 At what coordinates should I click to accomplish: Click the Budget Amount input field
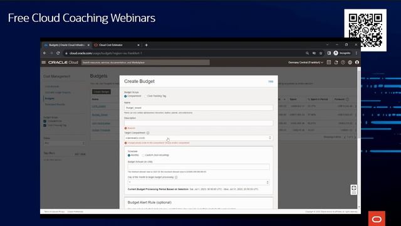tap(199, 167)
